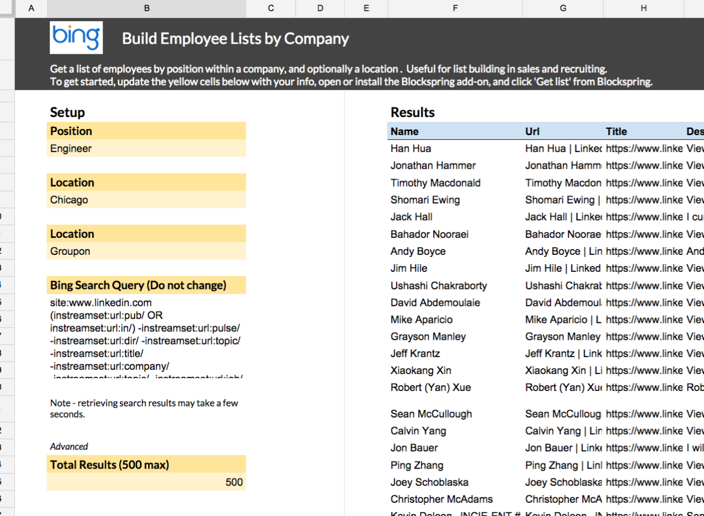Click column A header
The height and width of the screenshot is (516, 704).
pyautogui.click(x=31, y=8)
